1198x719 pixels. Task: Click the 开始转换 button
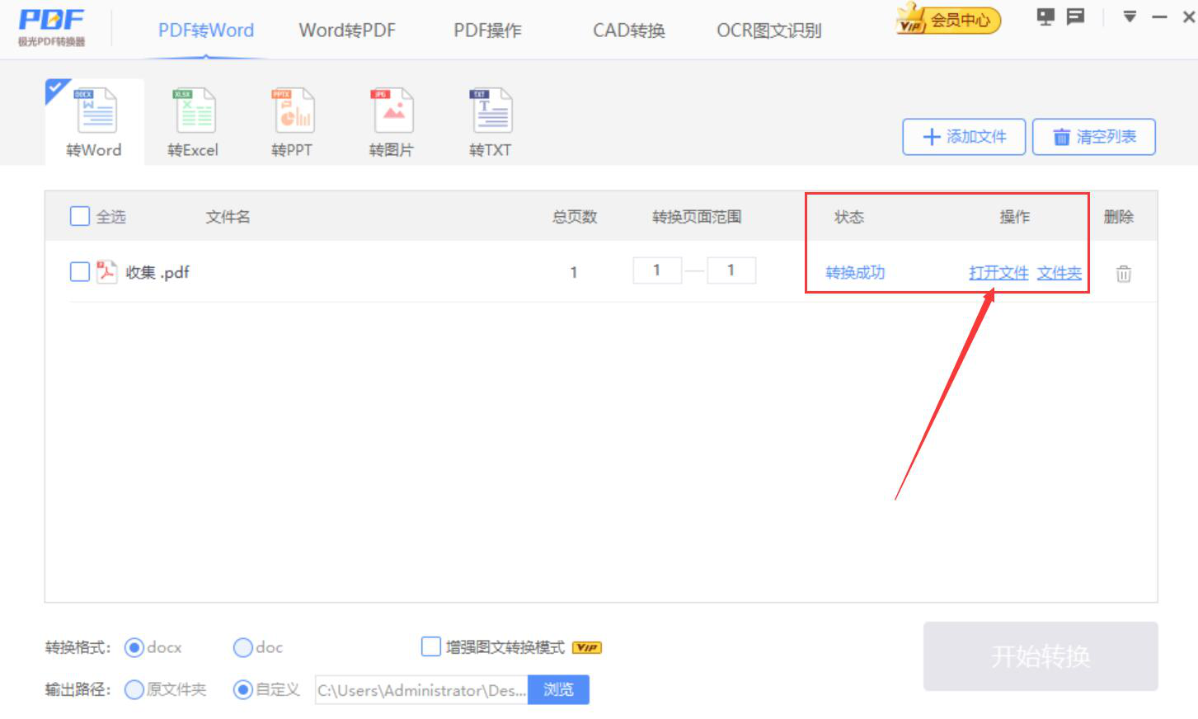coord(1041,656)
